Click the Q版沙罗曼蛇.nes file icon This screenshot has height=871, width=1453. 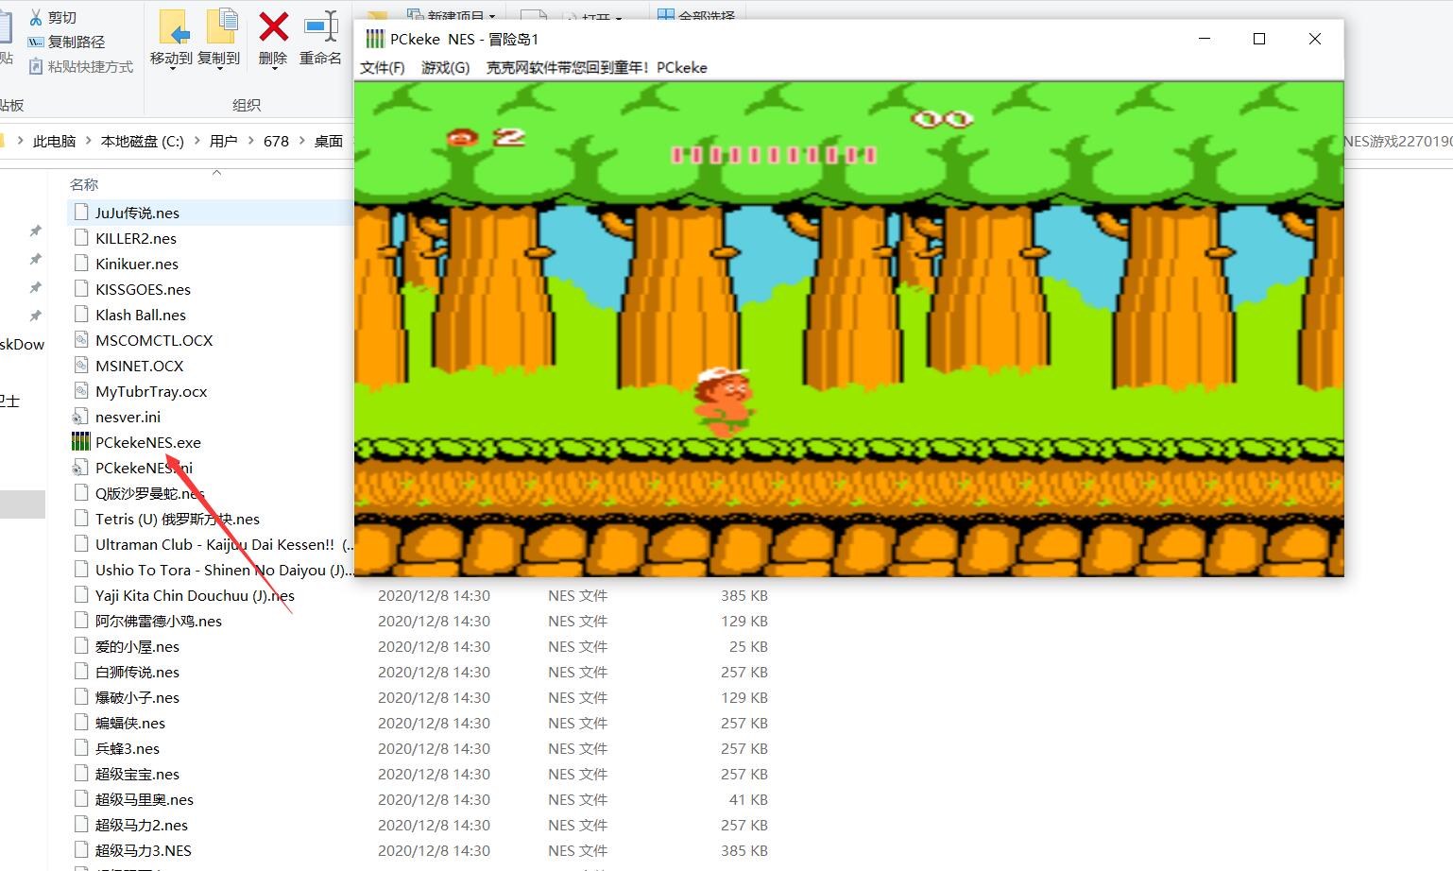click(x=80, y=493)
